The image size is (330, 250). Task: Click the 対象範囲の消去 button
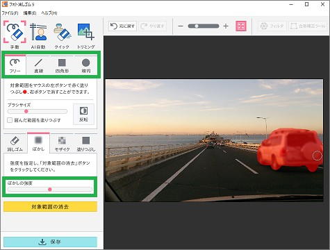pyautogui.click(x=50, y=207)
